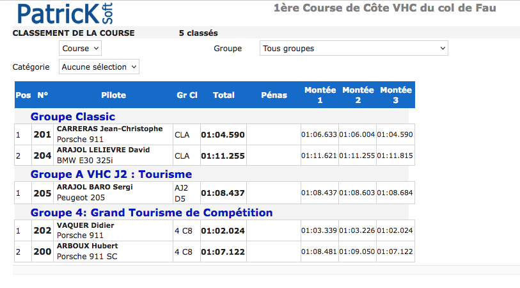The image size is (520, 288).
Task: Select the Groupe Classic heading
Action: [x=73, y=116]
